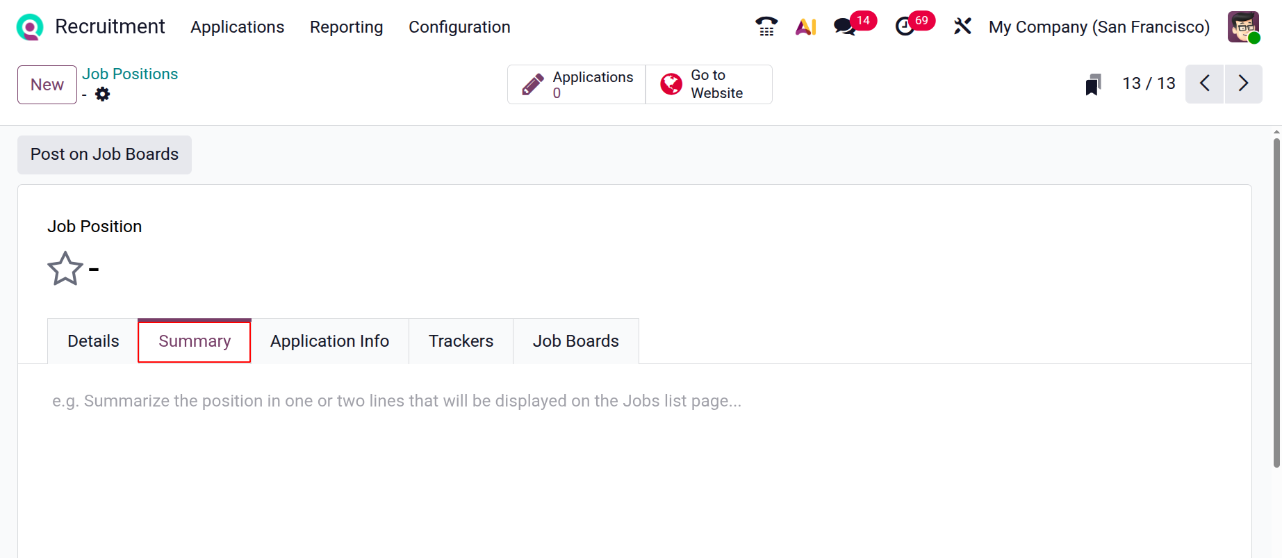Open user avatar menu
Screen dimensions: 1282x558
(1243, 27)
